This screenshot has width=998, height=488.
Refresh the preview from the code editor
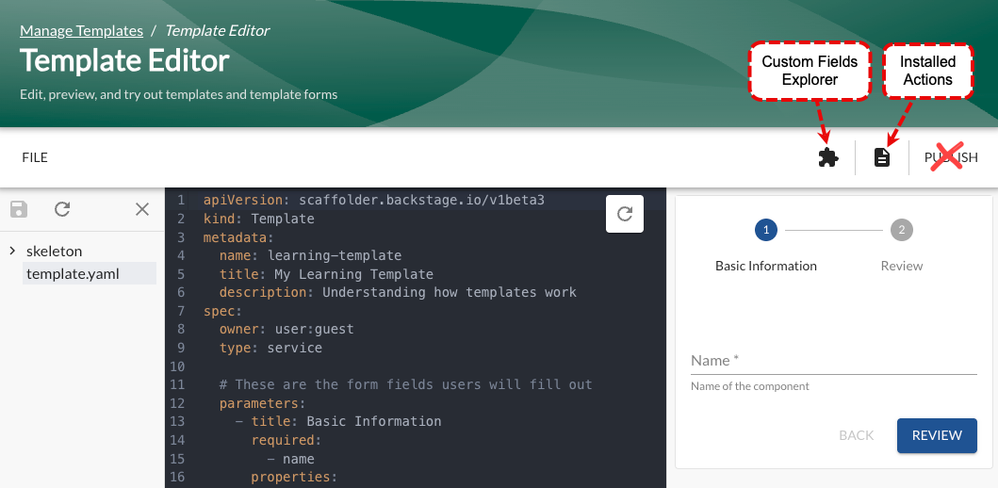[x=624, y=214]
